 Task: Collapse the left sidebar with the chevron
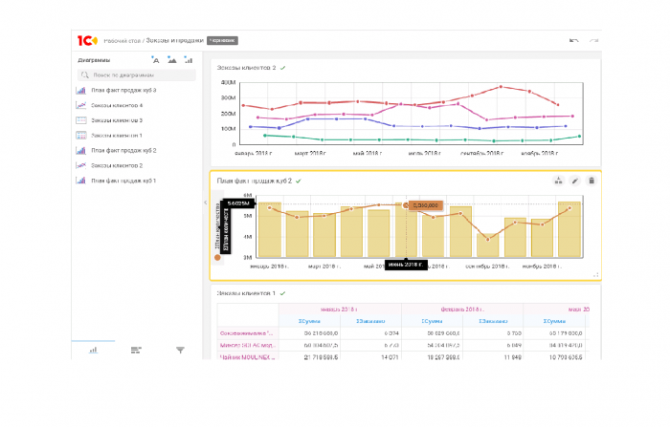click(206, 203)
